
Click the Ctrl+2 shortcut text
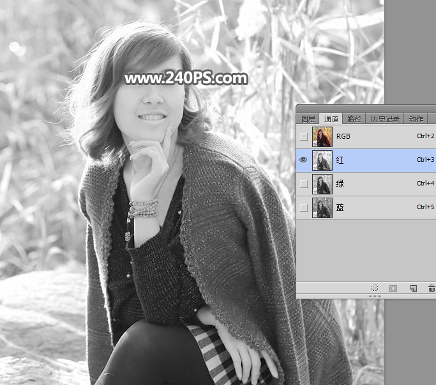coord(425,136)
